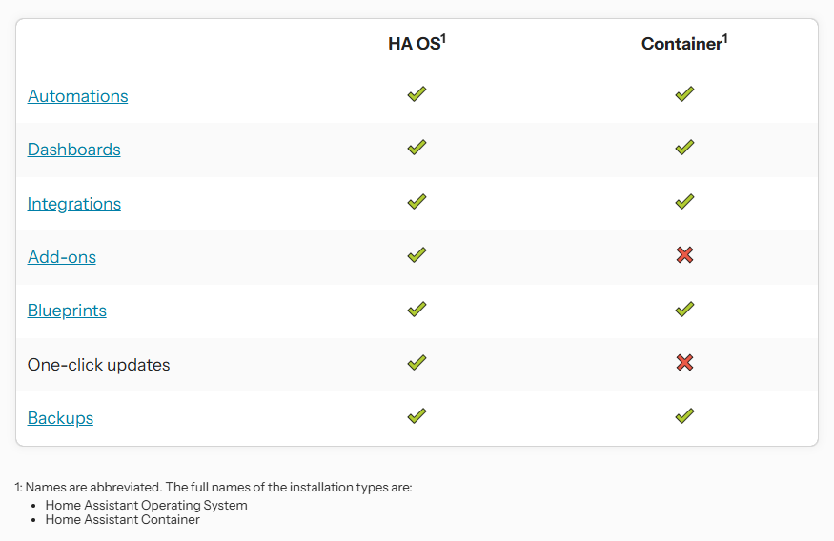The height and width of the screenshot is (541, 834).
Task: Open the Backups link
Action: coord(60,418)
